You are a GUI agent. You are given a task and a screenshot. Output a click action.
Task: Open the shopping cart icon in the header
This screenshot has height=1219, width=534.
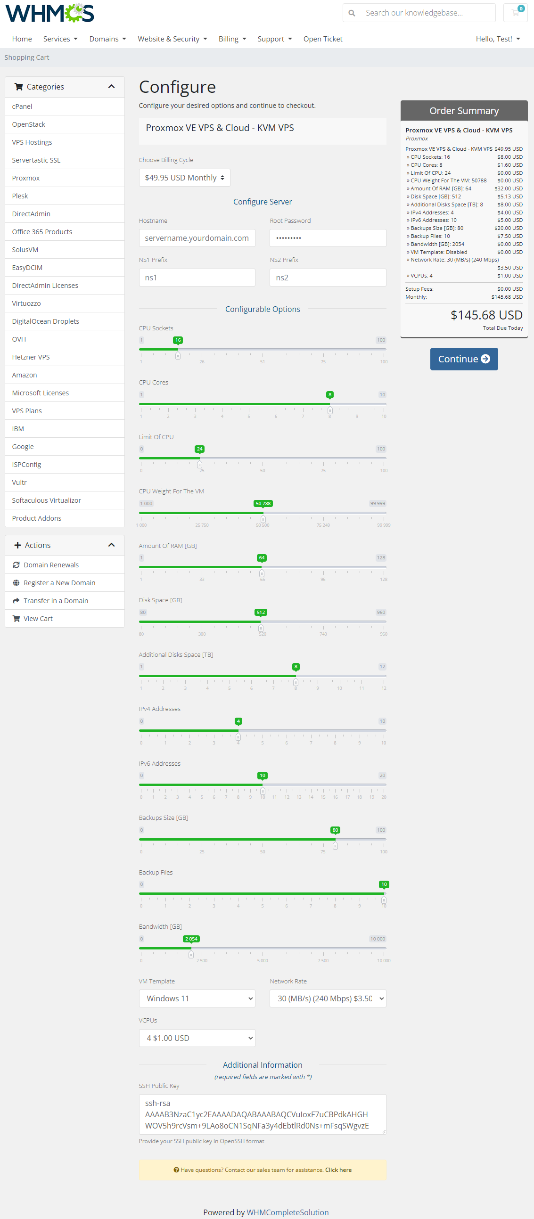(x=515, y=13)
